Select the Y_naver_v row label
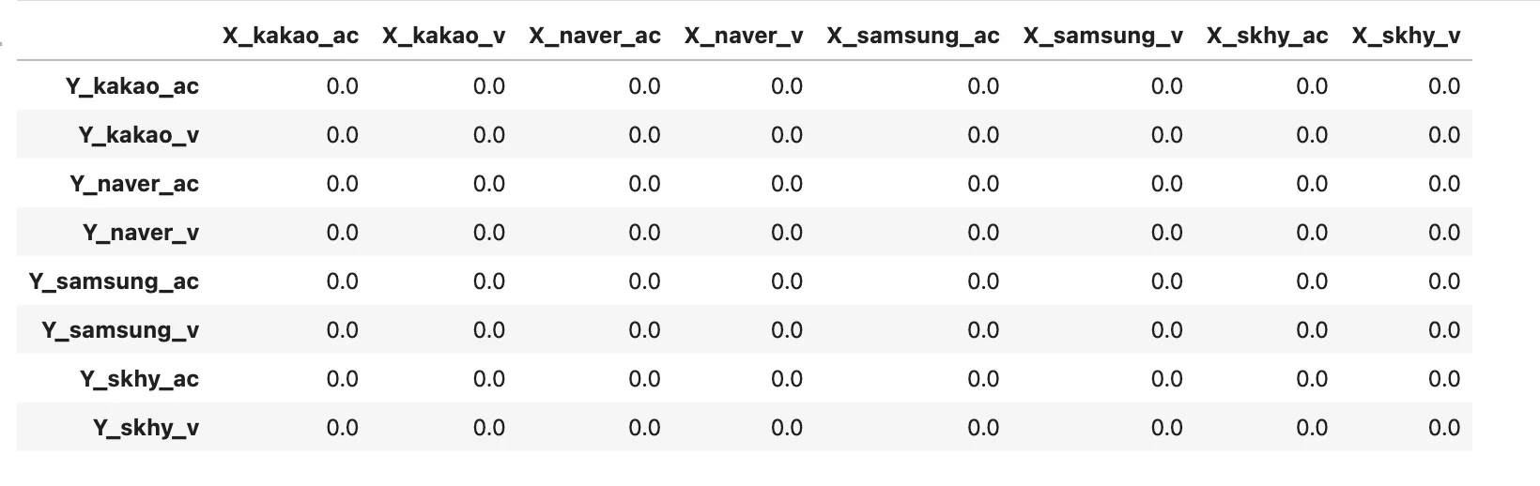The width and height of the screenshot is (1540, 486). point(141,233)
